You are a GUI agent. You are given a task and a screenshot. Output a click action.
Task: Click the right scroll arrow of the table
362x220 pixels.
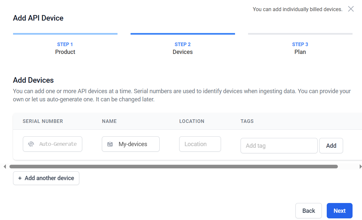360,167
